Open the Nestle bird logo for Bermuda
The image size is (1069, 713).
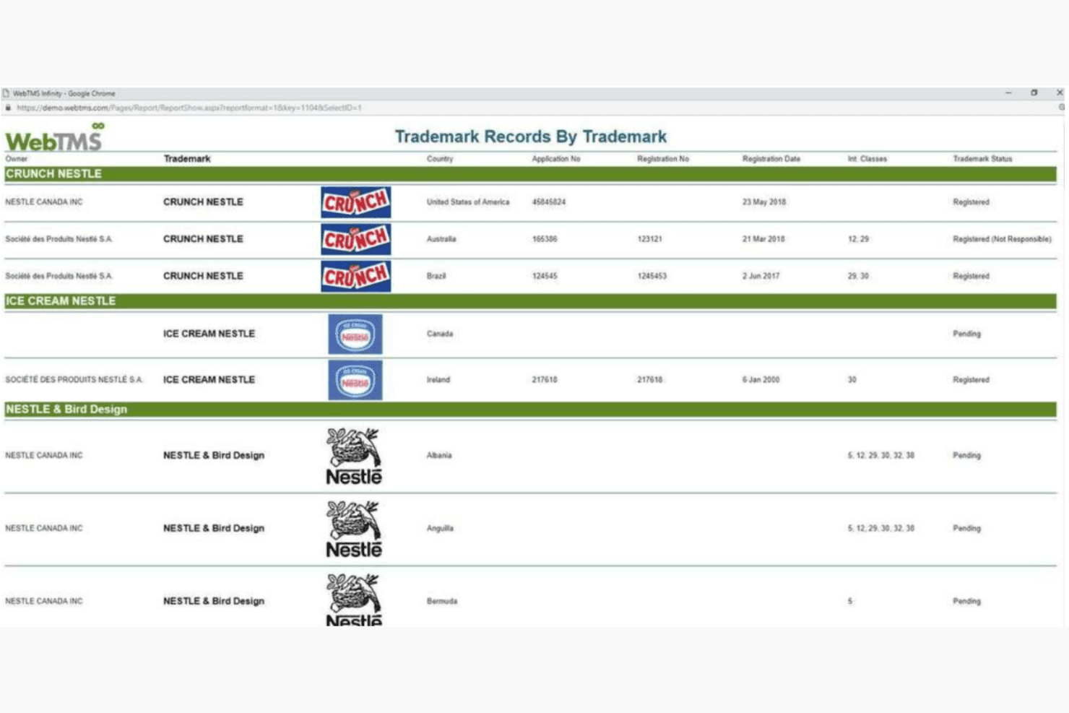click(354, 600)
